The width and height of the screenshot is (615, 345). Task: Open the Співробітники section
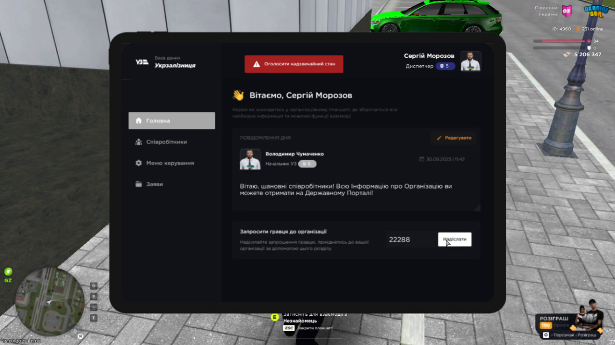pyautogui.click(x=172, y=142)
